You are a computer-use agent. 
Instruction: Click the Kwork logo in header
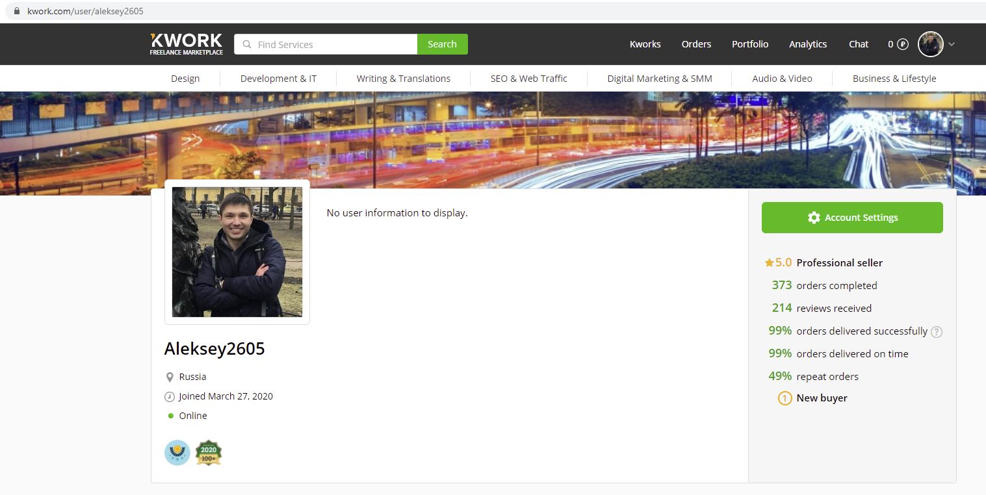click(x=186, y=44)
